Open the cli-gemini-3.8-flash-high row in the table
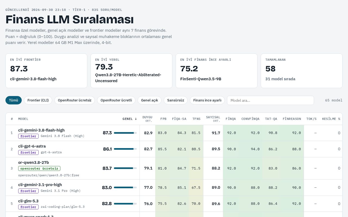Viewport: 348px width, 217px height. 174,133
